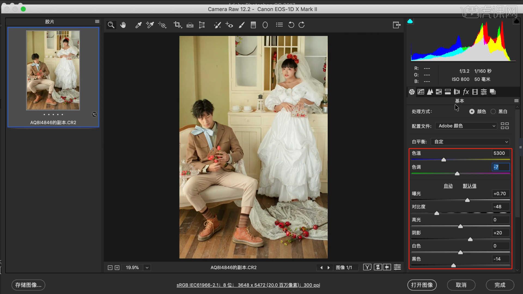Rotate image clockwise
Image resolution: width=523 pixels, height=294 pixels.
[302, 25]
